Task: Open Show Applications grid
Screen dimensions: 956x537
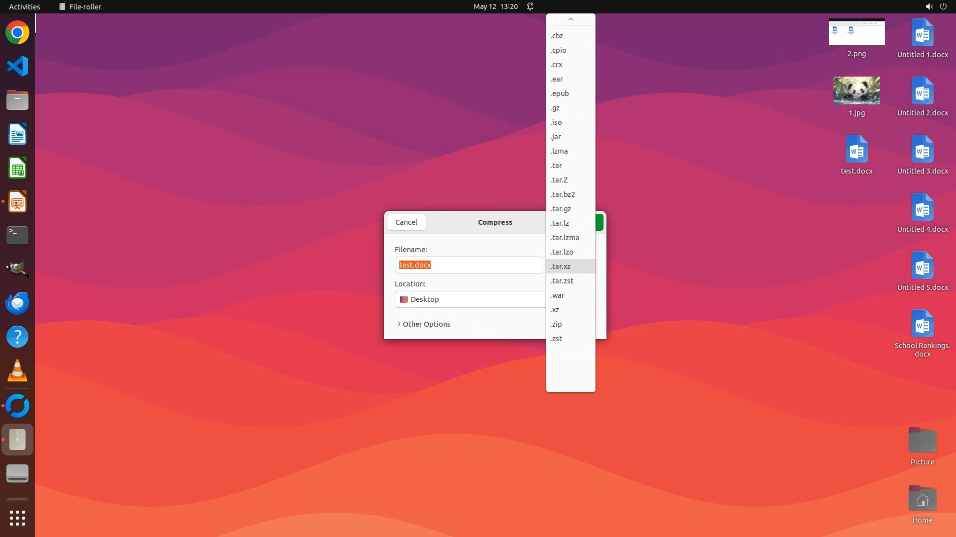Action: coord(17,518)
